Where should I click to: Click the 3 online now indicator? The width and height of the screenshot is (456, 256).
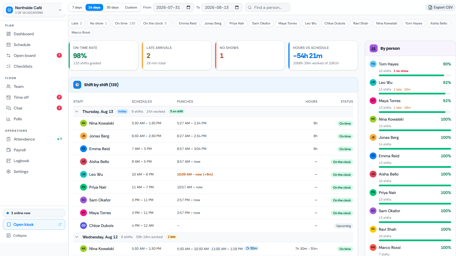[x=34, y=213]
